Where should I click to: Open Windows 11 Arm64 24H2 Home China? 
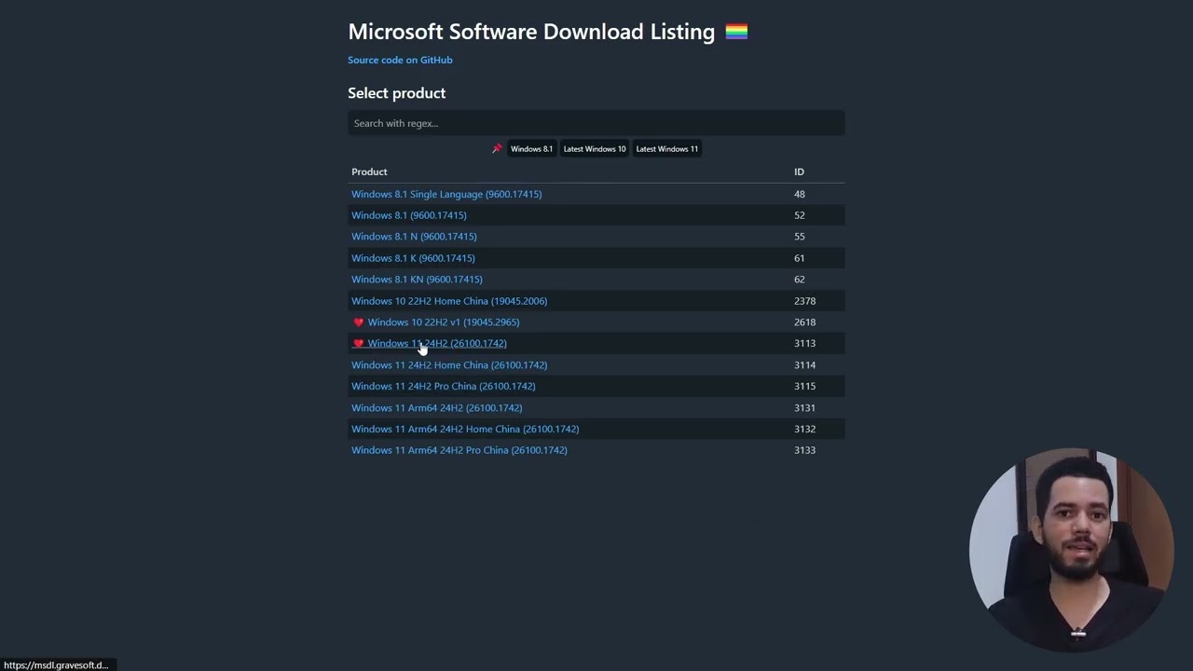pos(465,429)
